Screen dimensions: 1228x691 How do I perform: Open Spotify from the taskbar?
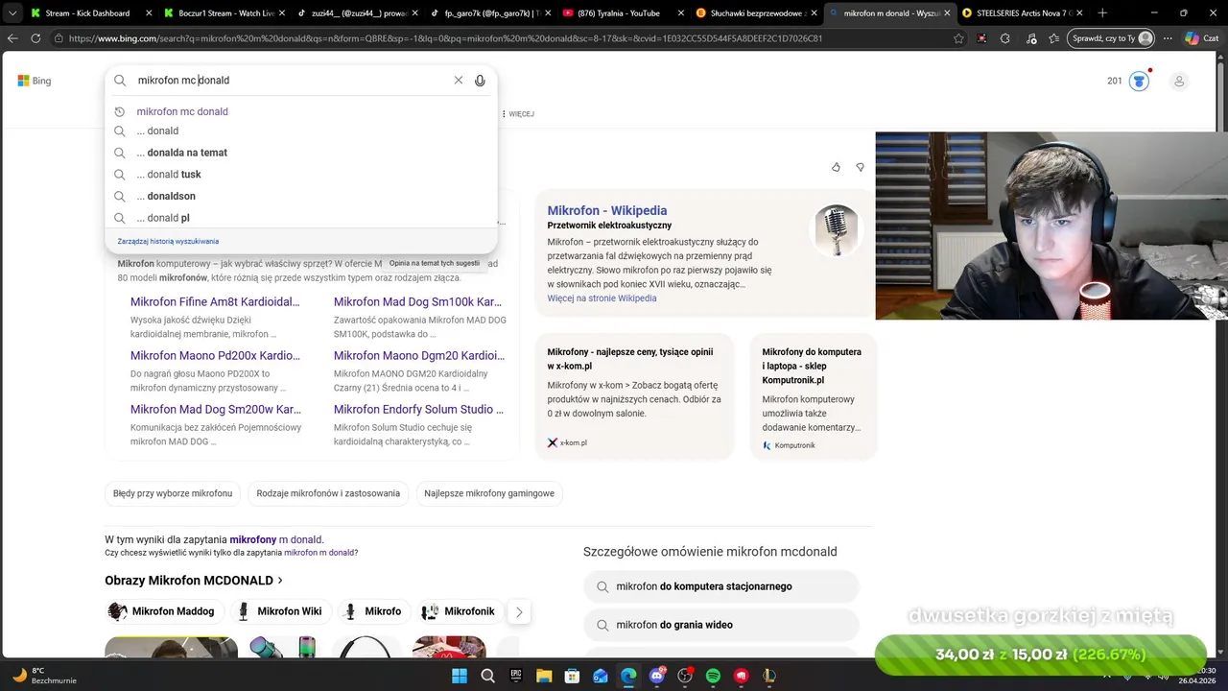tap(713, 676)
